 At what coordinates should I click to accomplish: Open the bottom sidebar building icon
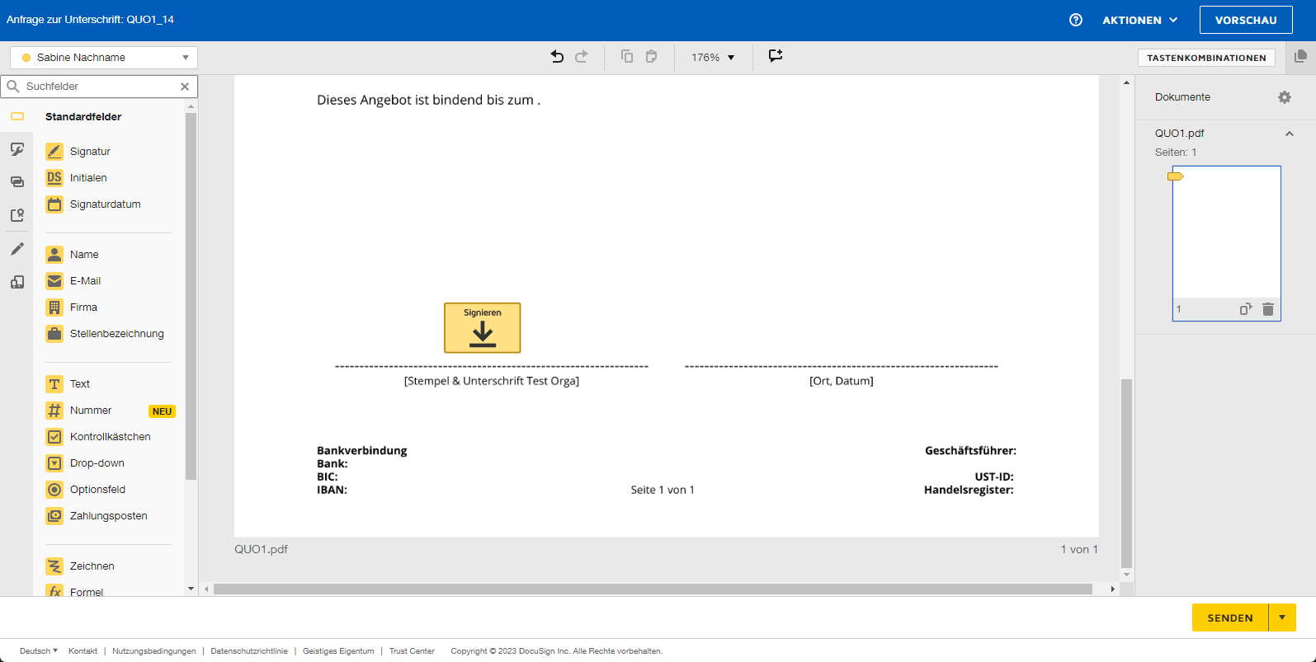17,282
